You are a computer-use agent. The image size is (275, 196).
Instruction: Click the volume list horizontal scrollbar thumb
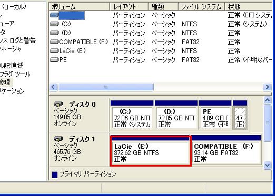tap(106, 87)
